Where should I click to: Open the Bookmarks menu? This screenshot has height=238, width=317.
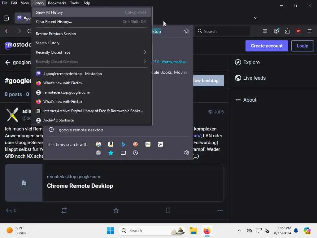pyautogui.click(x=57, y=3)
